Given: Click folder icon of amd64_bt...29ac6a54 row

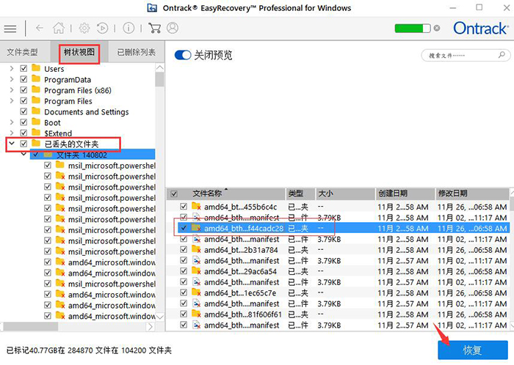Looking at the screenshot, I should [196, 270].
